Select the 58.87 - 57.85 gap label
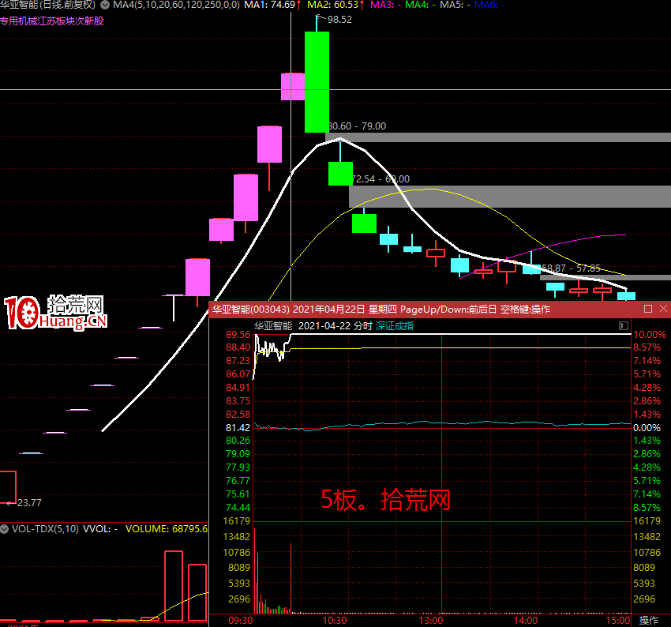The height and width of the screenshot is (627, 671). coord(572,268)
